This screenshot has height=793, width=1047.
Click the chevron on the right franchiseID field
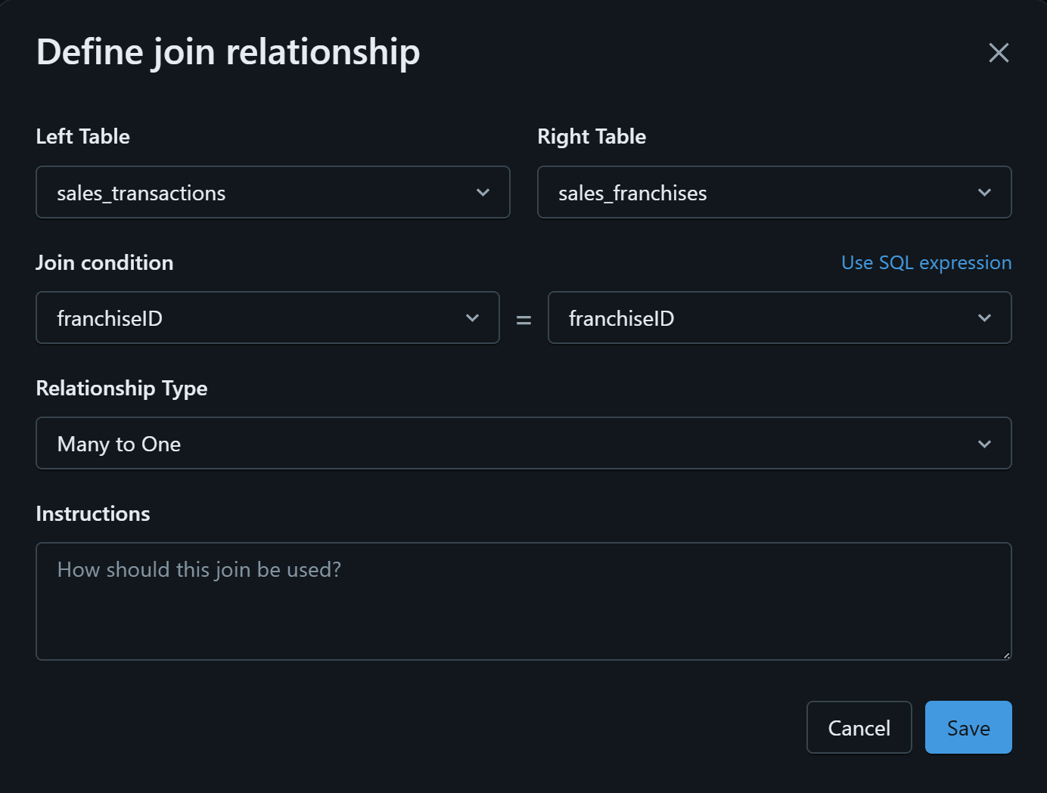click(x=984, y=318)
